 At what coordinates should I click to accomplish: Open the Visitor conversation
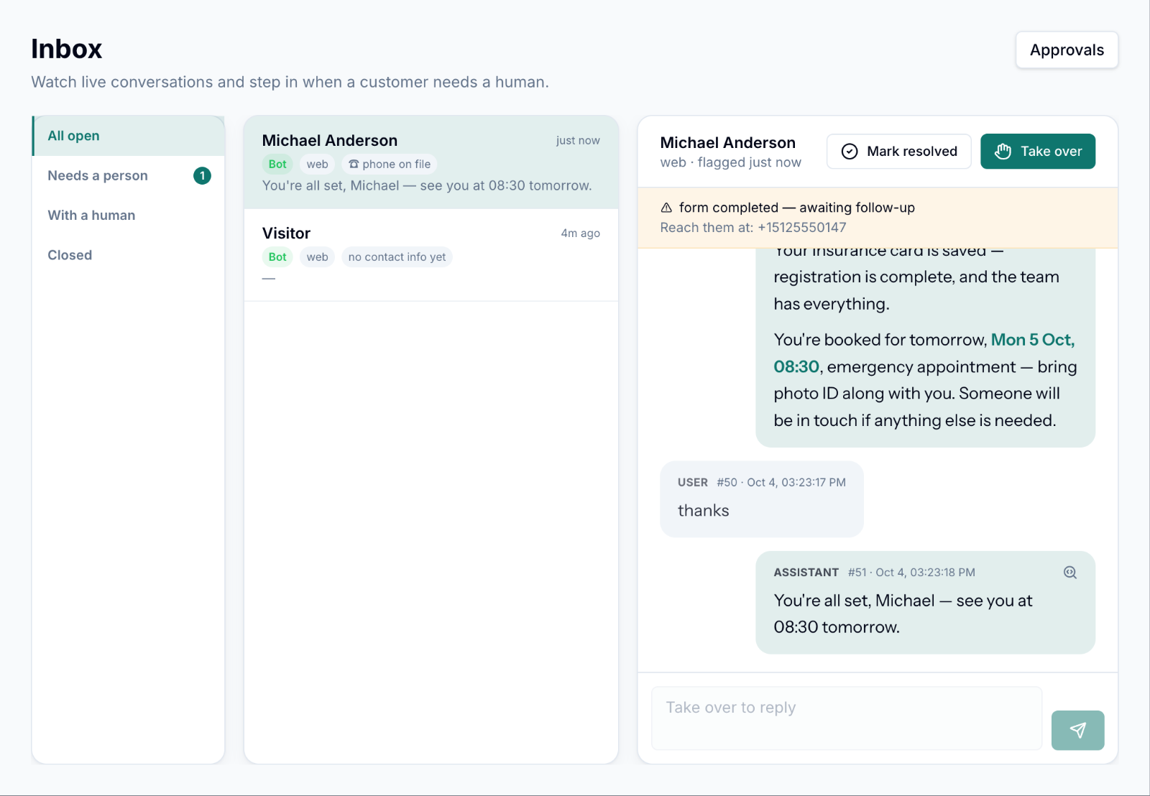431,255
